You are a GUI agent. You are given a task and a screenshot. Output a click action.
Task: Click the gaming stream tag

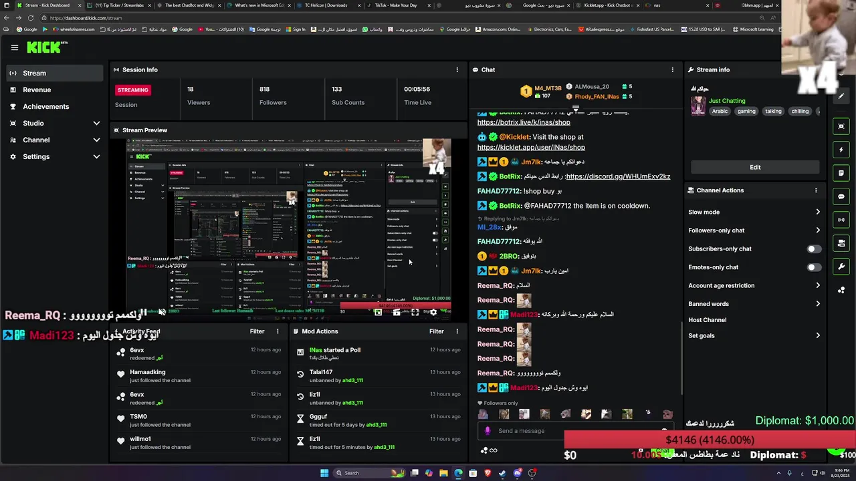coord(746,112)
